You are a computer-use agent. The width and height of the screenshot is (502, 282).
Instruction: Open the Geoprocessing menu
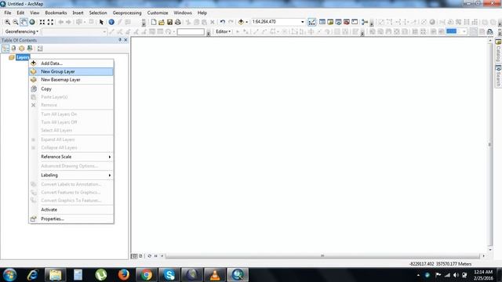coord(127,13)
